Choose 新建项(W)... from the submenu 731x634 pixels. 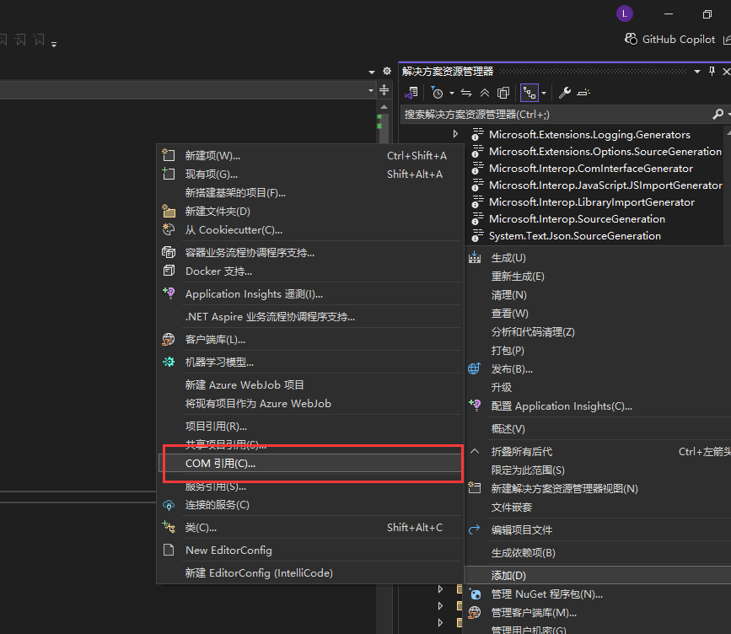[x=212, y=155]
